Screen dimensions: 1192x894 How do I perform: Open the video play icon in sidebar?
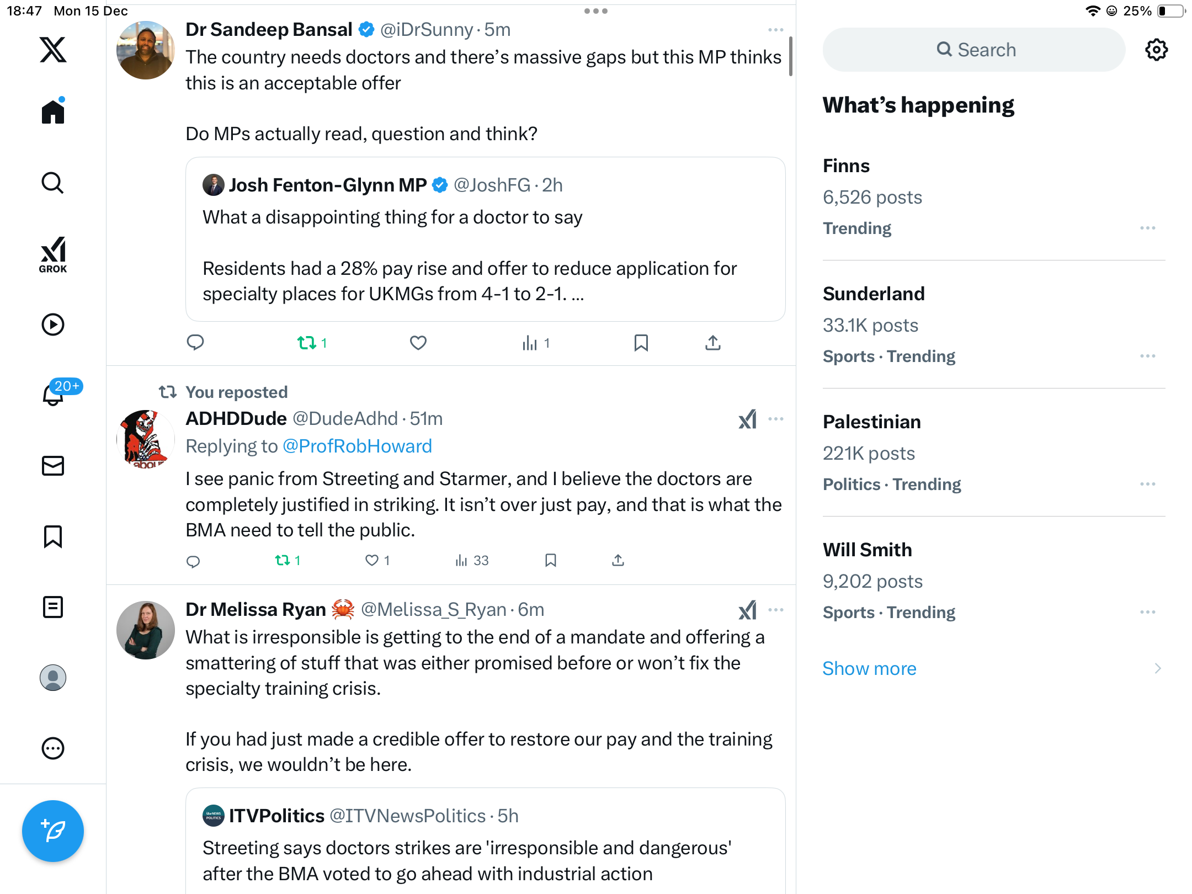click(53, 324)
